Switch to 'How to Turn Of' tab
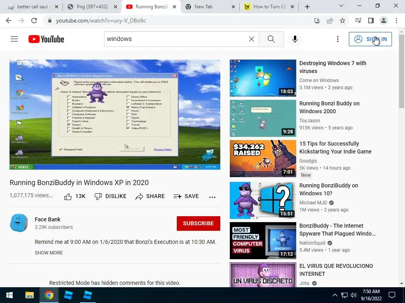 click(269, 7)
